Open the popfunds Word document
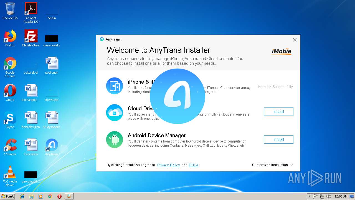This screenshot has height=200, width=355. click(x=52, y=66)
